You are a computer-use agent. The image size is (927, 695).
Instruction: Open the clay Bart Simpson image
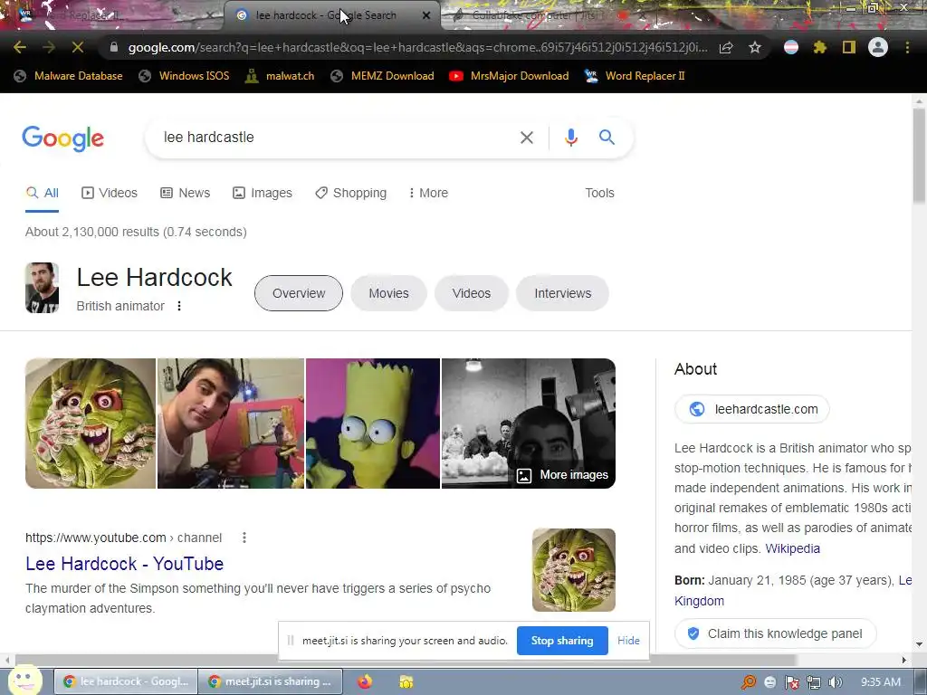372,424
